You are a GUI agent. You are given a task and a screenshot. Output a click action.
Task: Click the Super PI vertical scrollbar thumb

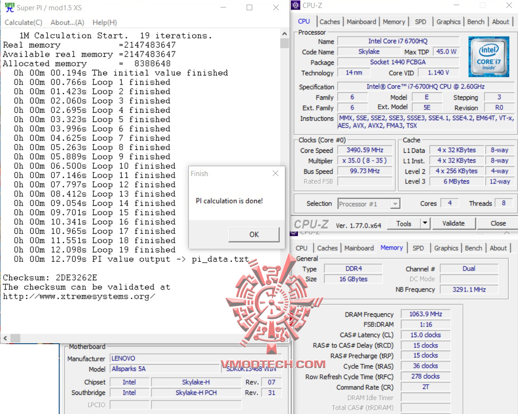click(x=284, y=43)
